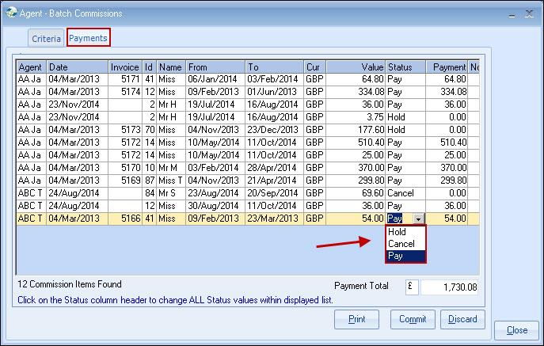The width and height of the screenshot is (544, 346).
Task: Click the Print button
Action: tap(356, 319)
